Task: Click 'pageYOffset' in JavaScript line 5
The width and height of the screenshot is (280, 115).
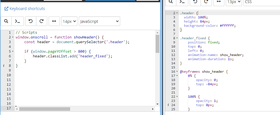Action: (x=60, y=52)
